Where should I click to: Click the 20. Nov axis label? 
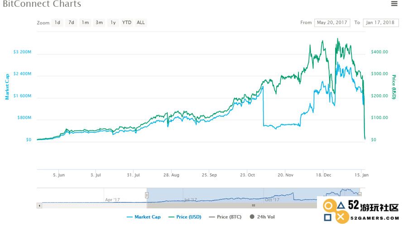[x=285, y=175]
